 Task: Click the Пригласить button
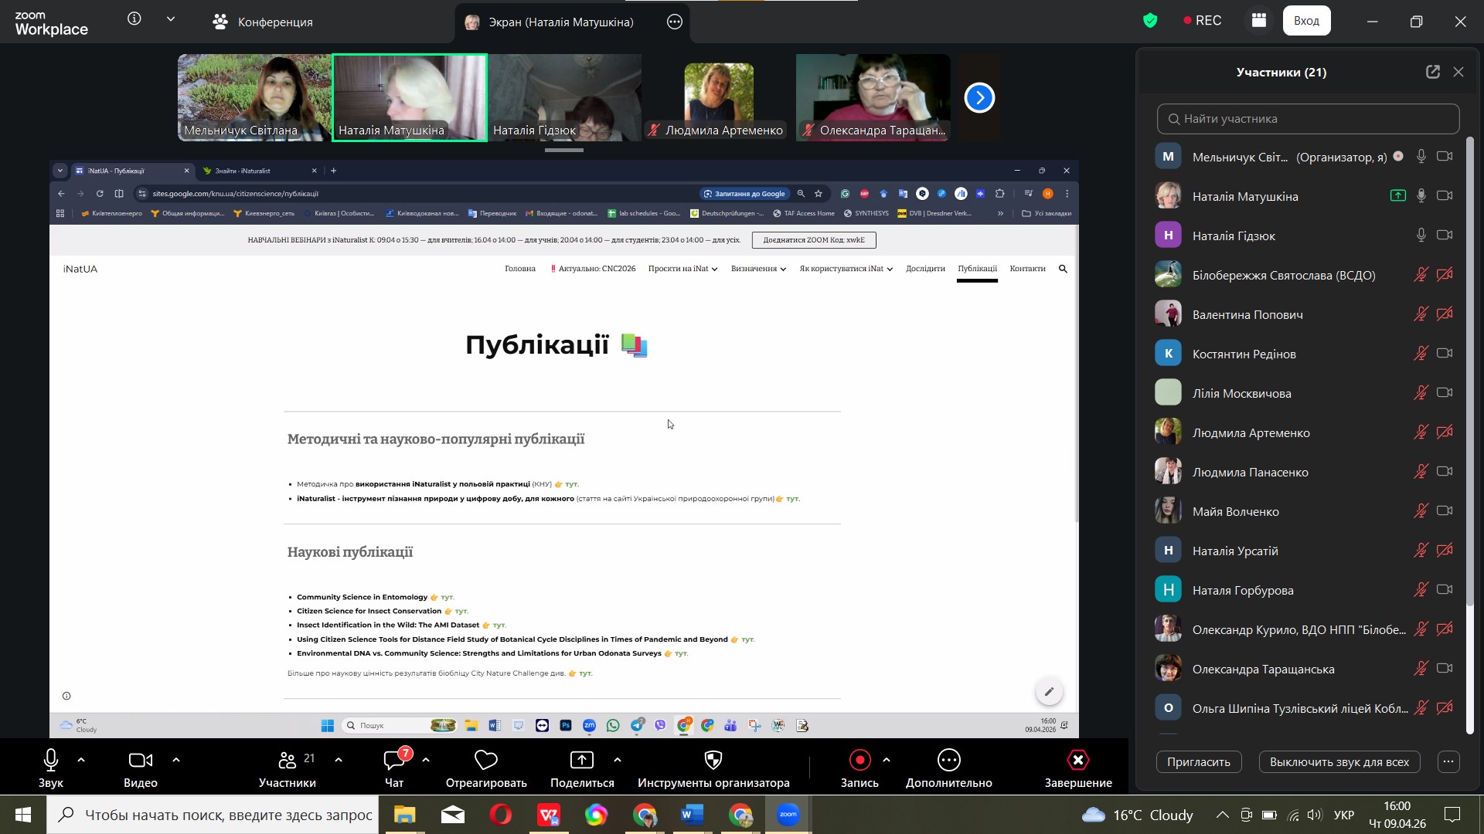coord(1198,762)
